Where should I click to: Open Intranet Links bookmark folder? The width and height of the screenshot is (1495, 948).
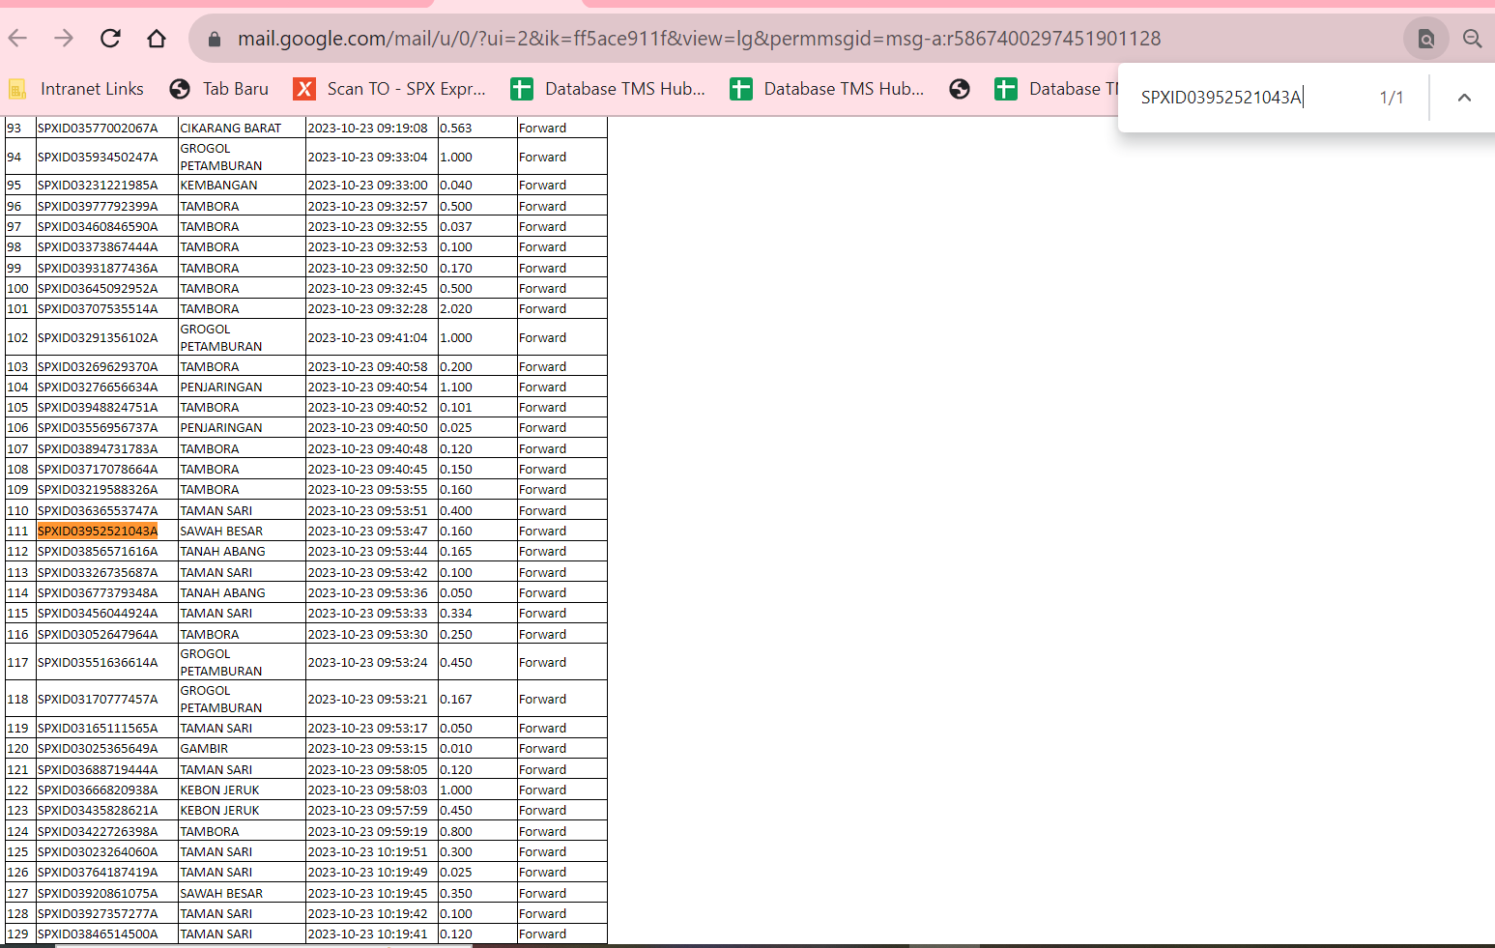point(76,89)
